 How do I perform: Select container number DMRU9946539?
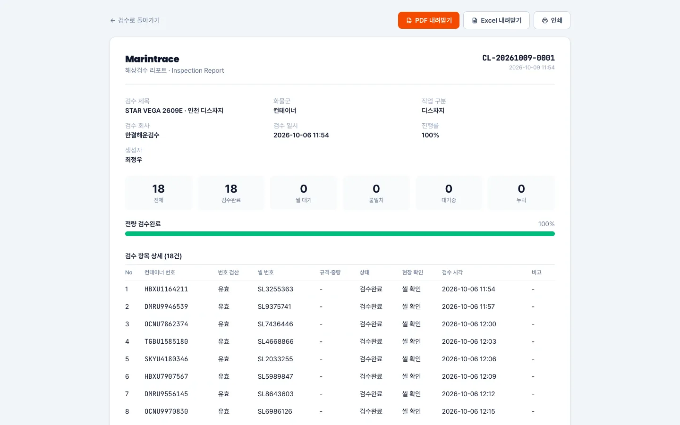[166, 306]
